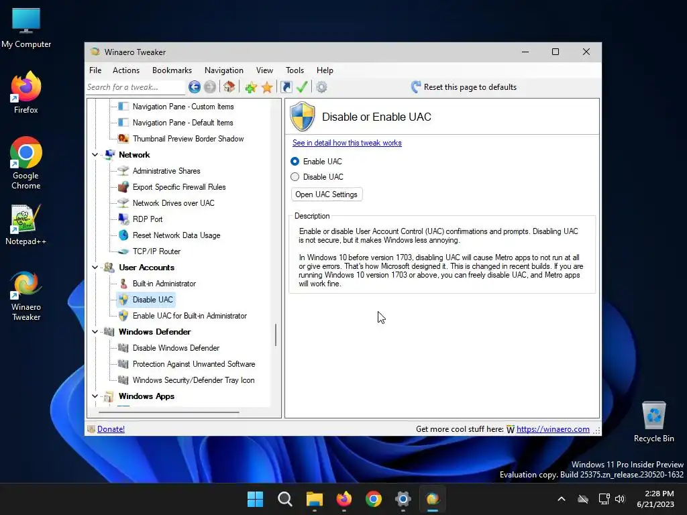Open Google Chrome from the taskbar
The image size is (687, 515).
pos(373,499)
